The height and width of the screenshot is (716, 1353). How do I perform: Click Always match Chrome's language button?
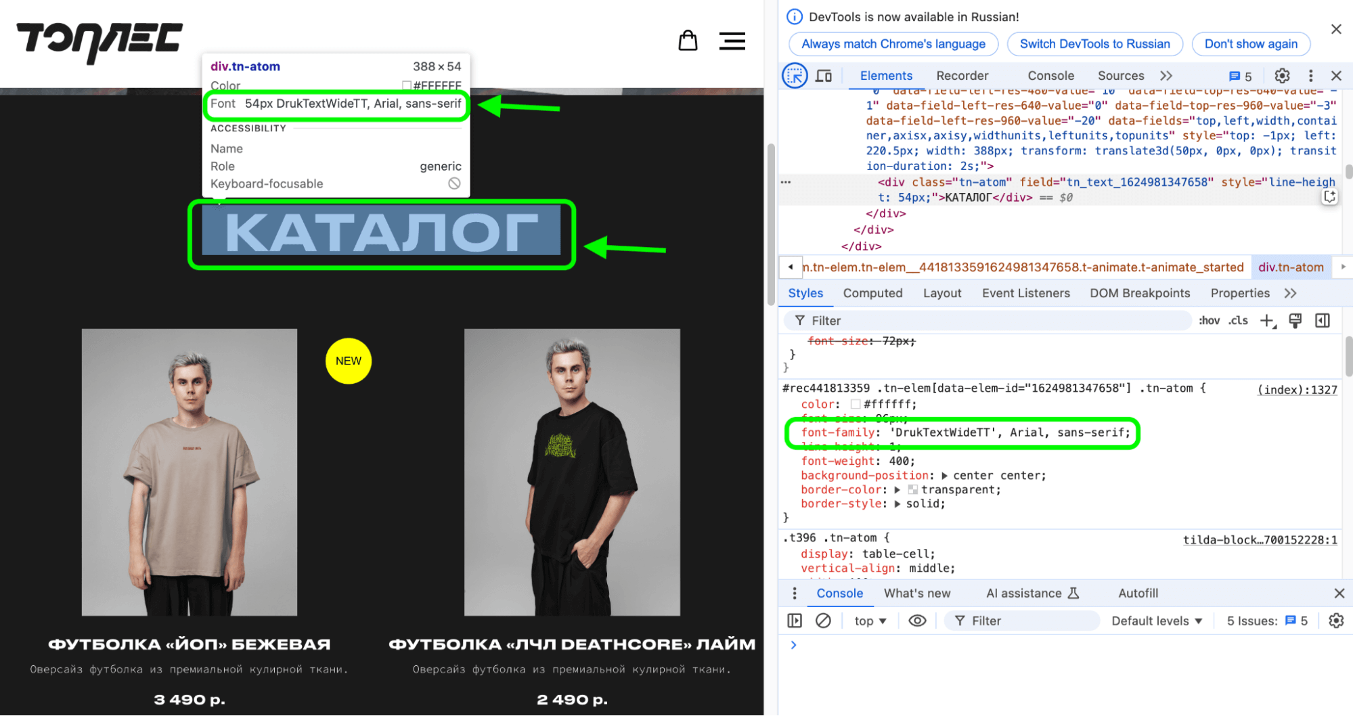click(893, 44)
